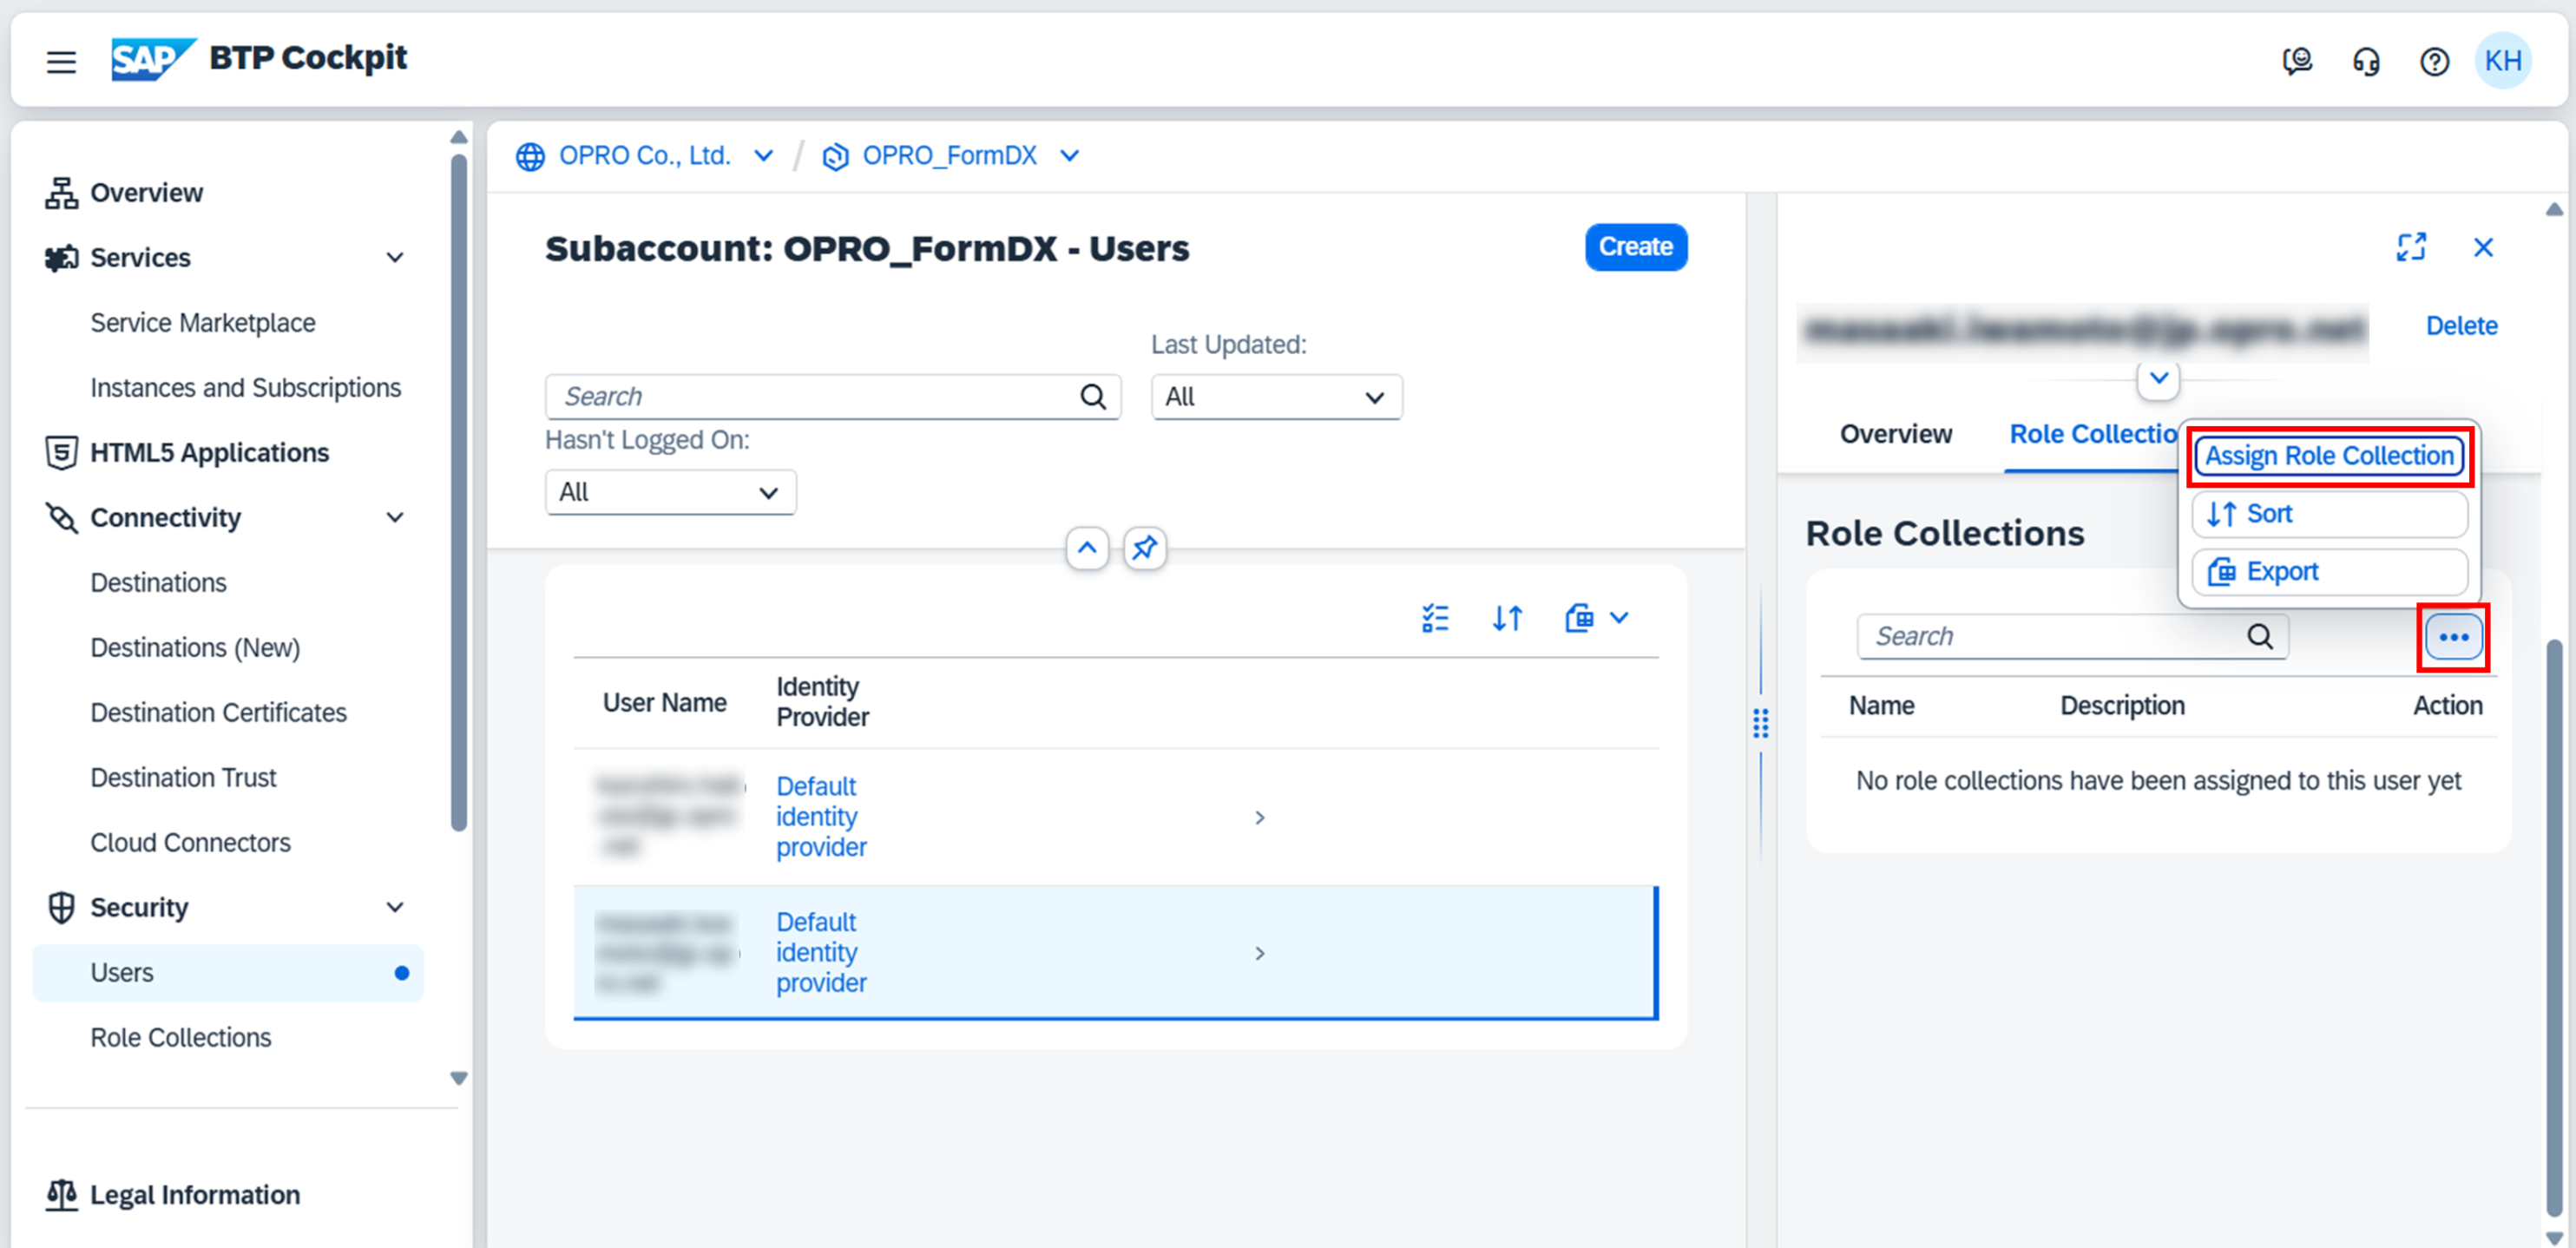Choose Export from the overflow menu

(2328, 571)
